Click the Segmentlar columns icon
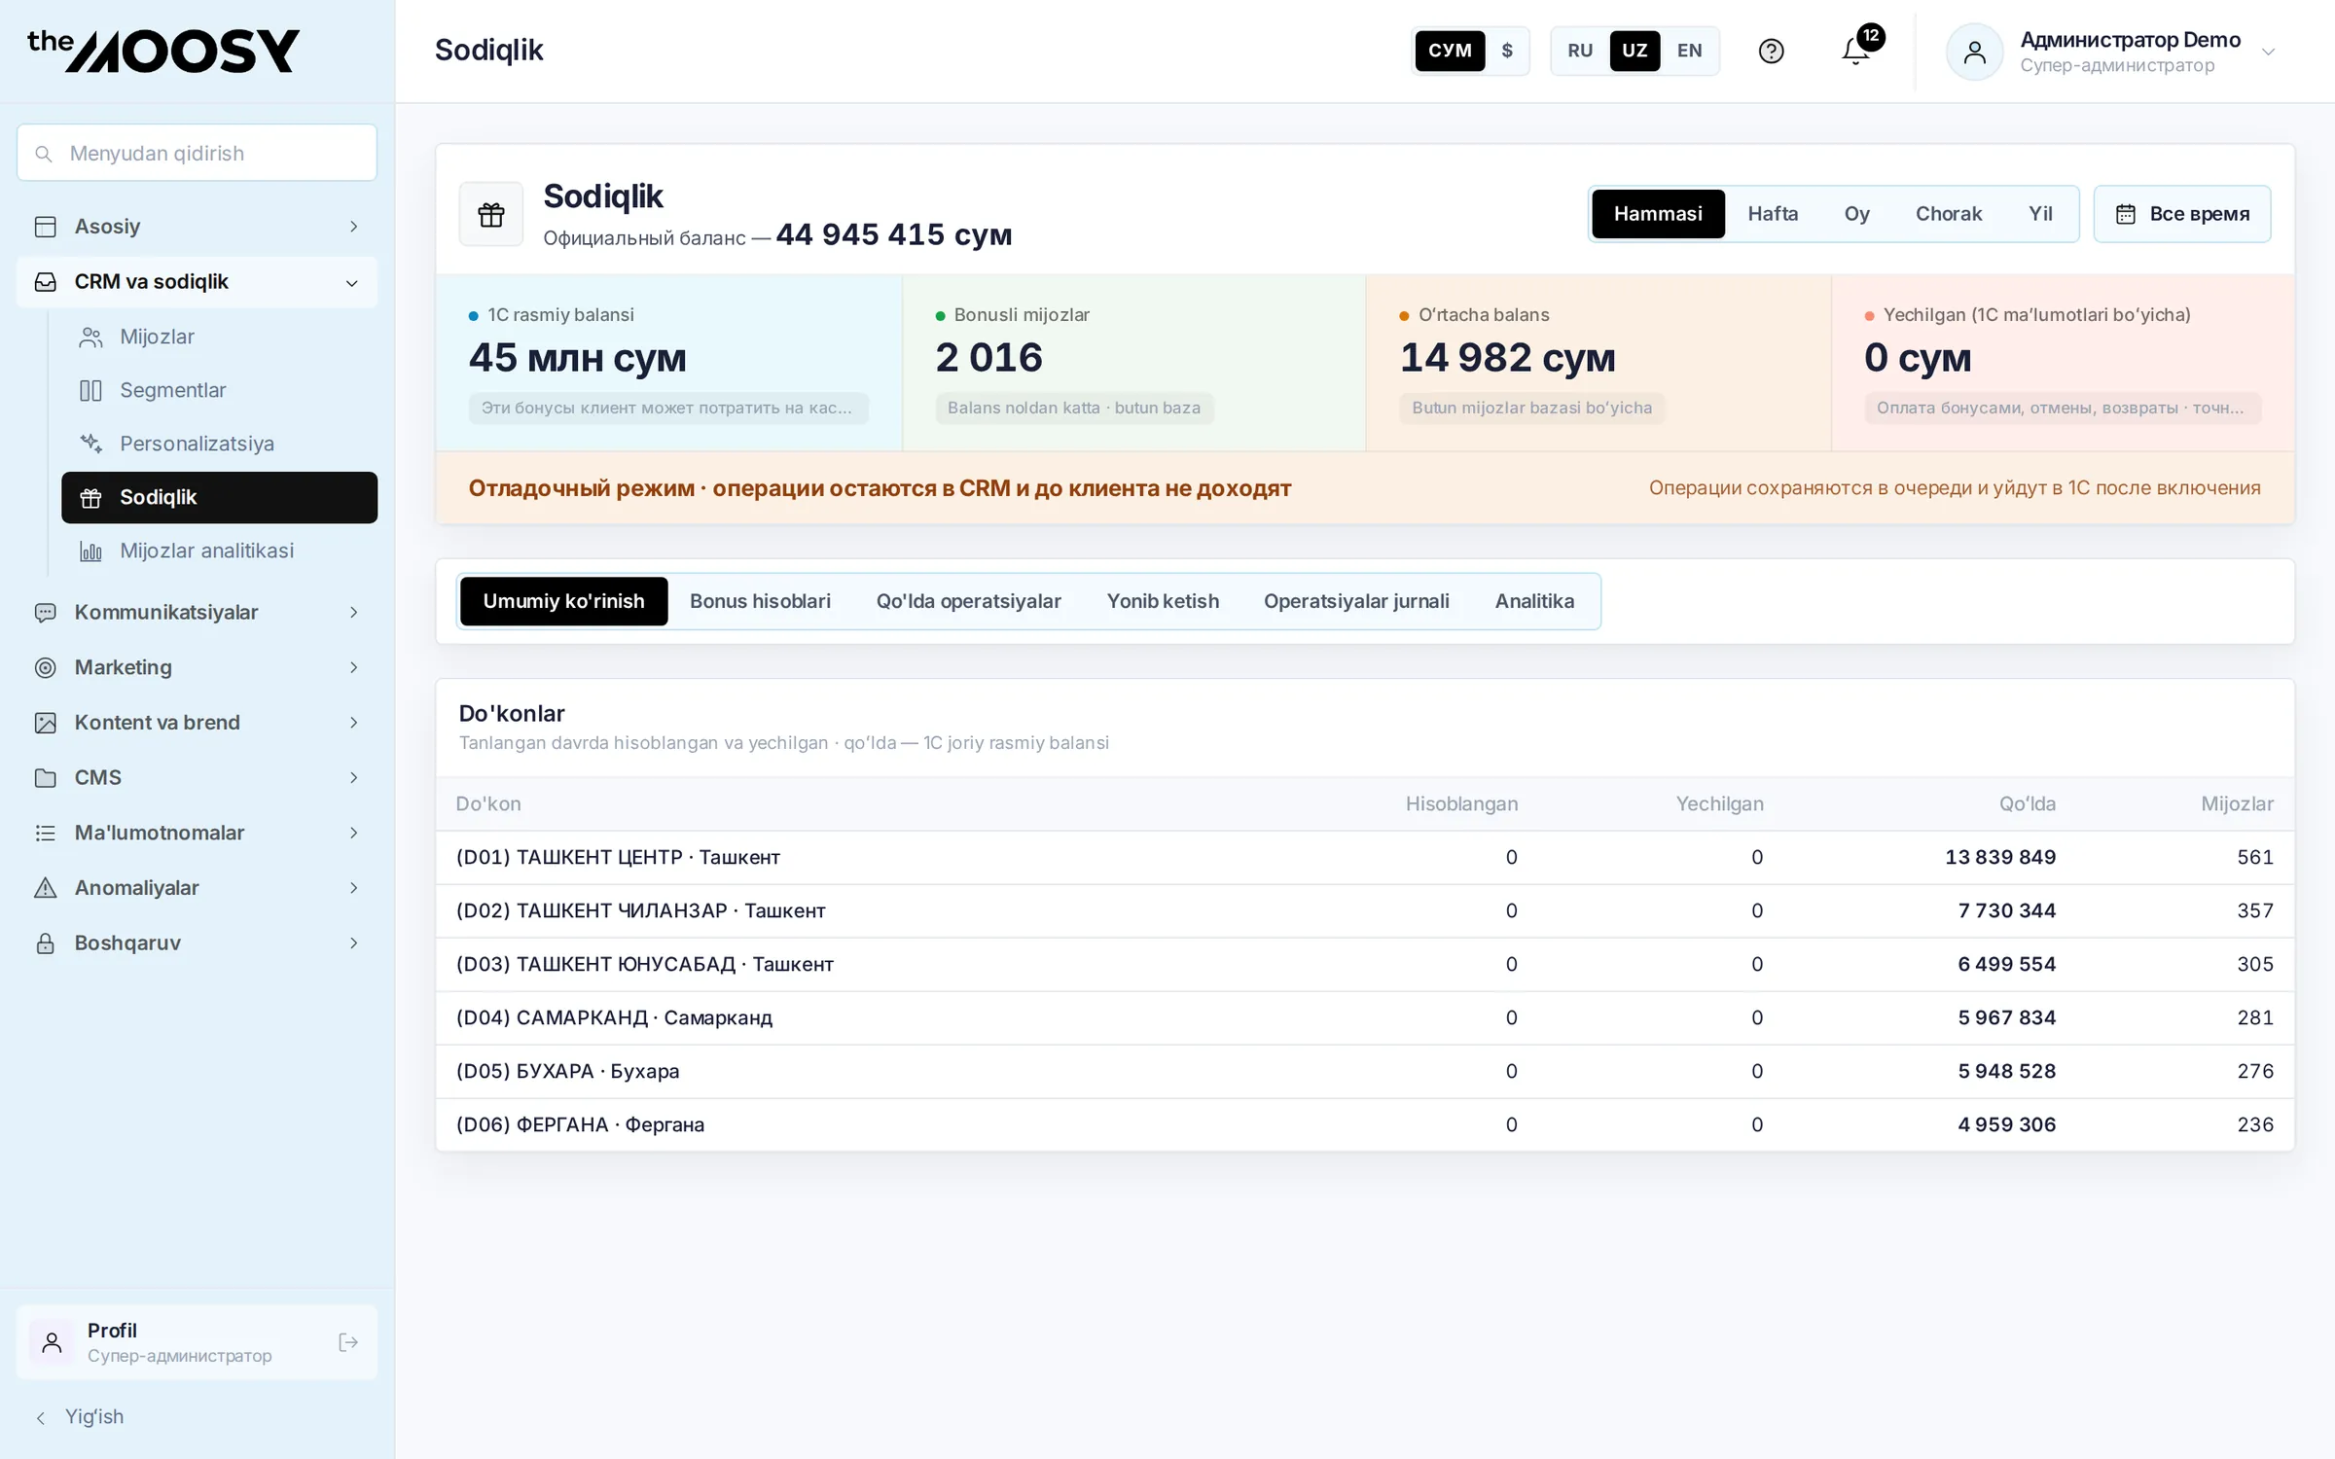 coord(90,390)
